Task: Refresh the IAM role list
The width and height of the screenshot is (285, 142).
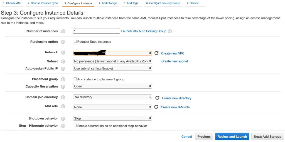Action: click(x=156, y=107)
